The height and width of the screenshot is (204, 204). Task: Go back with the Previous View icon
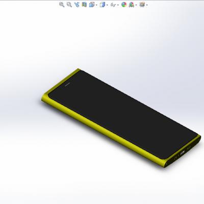pos(76,5)
